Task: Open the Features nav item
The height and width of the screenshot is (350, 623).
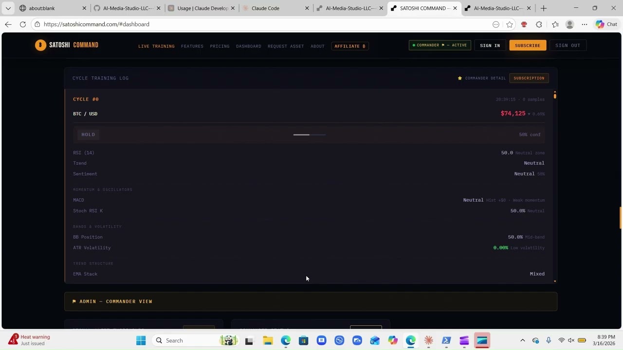Action: 192,46
